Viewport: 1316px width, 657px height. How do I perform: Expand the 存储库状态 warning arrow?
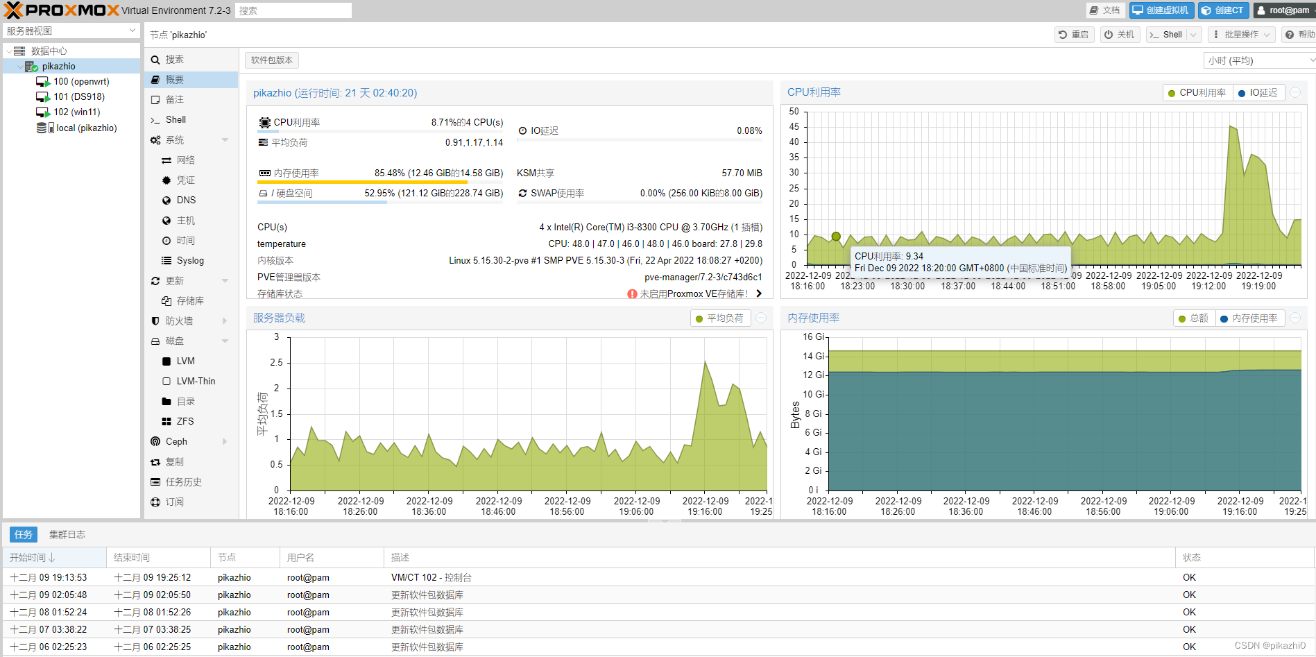[x=759, y=294]
